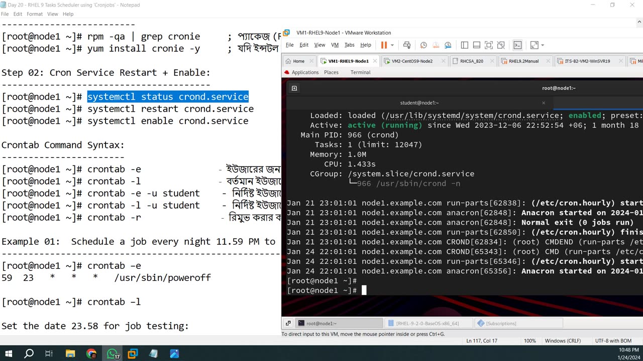Enter full screen mode icon in VMware
The width and height of the screenshot is (643, 361).
click(489, 45)
